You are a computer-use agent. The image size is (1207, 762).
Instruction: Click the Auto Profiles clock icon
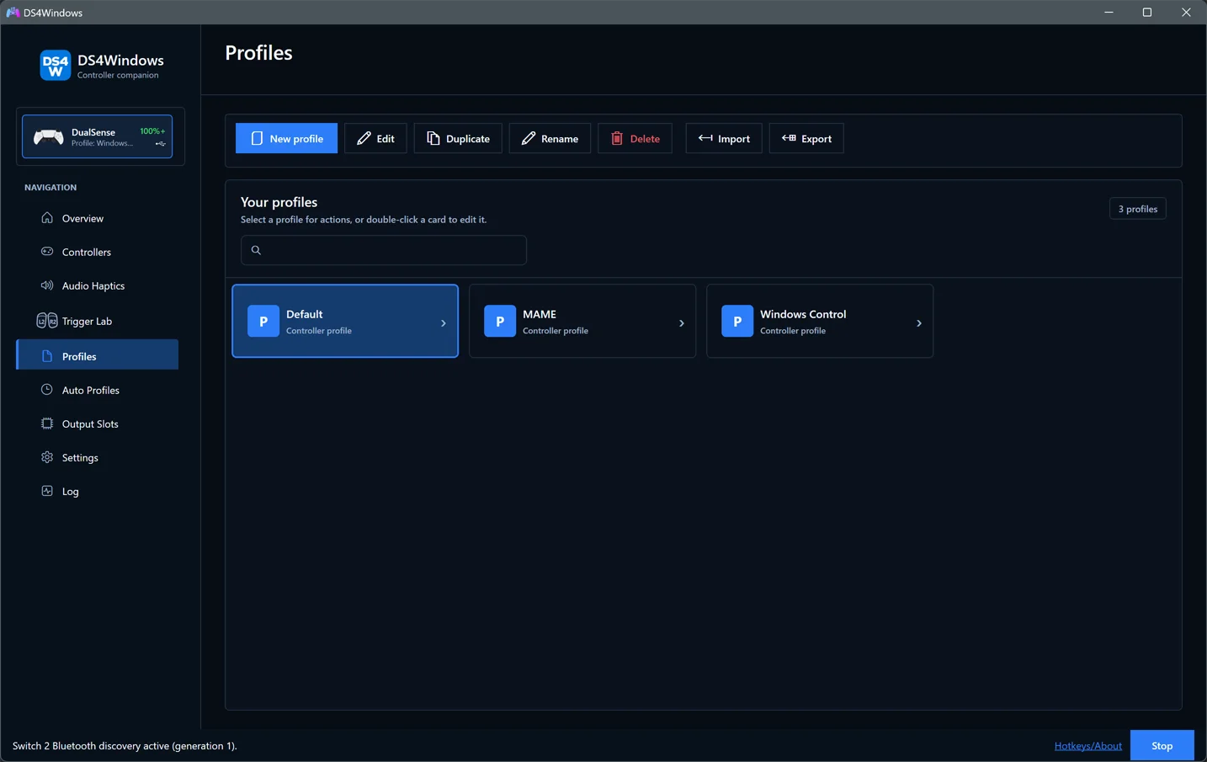(x=47, y=390)
